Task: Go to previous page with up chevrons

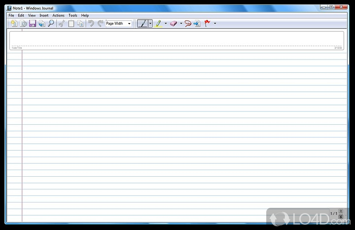Action: click(x=341, y=211)
